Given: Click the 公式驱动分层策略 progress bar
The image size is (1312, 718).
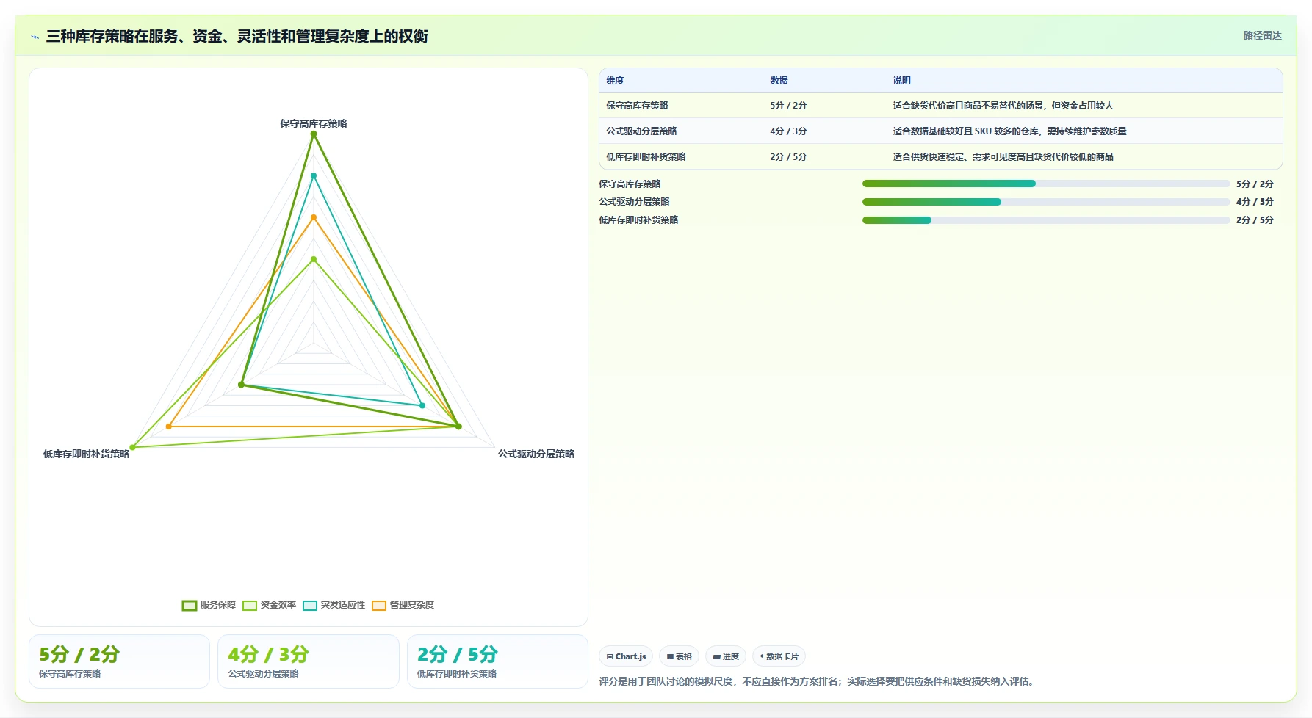Looking at the screenshot, I should (1046, 202).
